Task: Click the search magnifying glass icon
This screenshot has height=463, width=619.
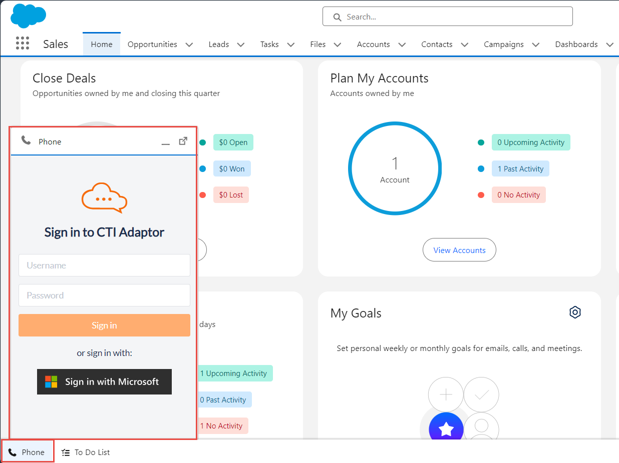Action: (x=337, y=16)
